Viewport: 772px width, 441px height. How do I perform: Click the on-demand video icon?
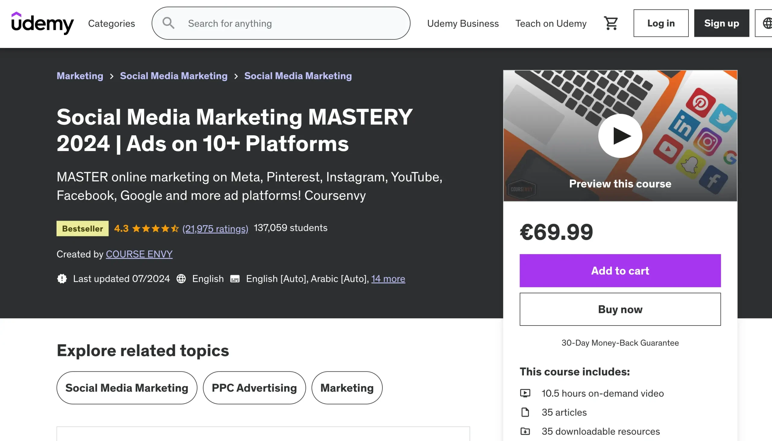tap(525, 393)
